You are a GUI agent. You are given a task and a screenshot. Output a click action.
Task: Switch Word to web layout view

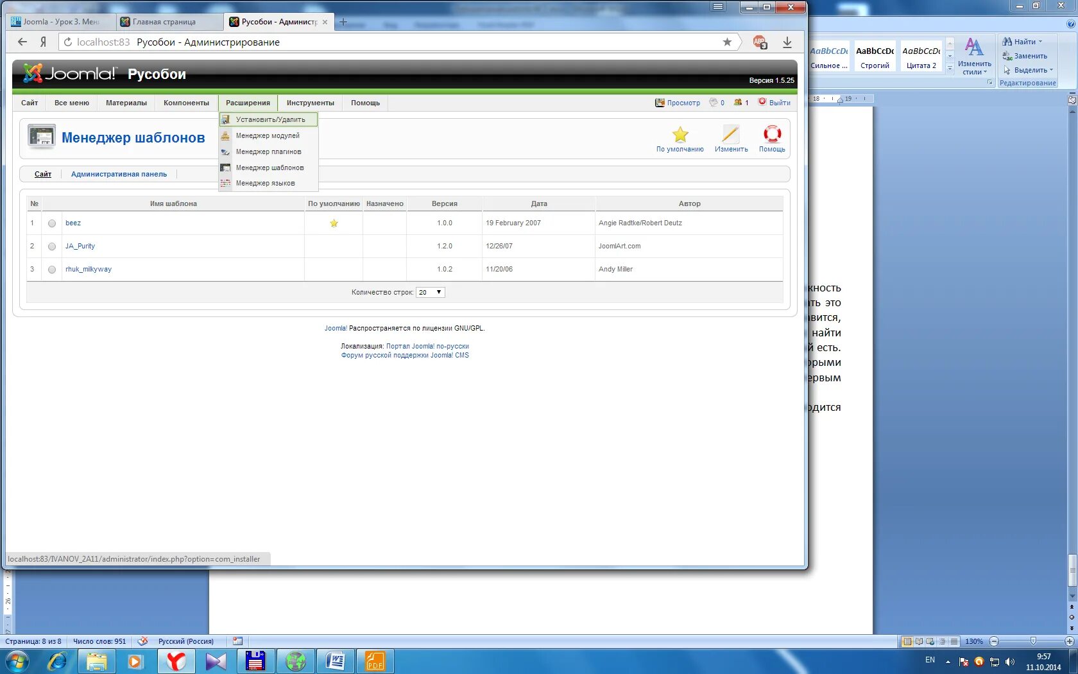pyautogui.click(x=930, y=641)
